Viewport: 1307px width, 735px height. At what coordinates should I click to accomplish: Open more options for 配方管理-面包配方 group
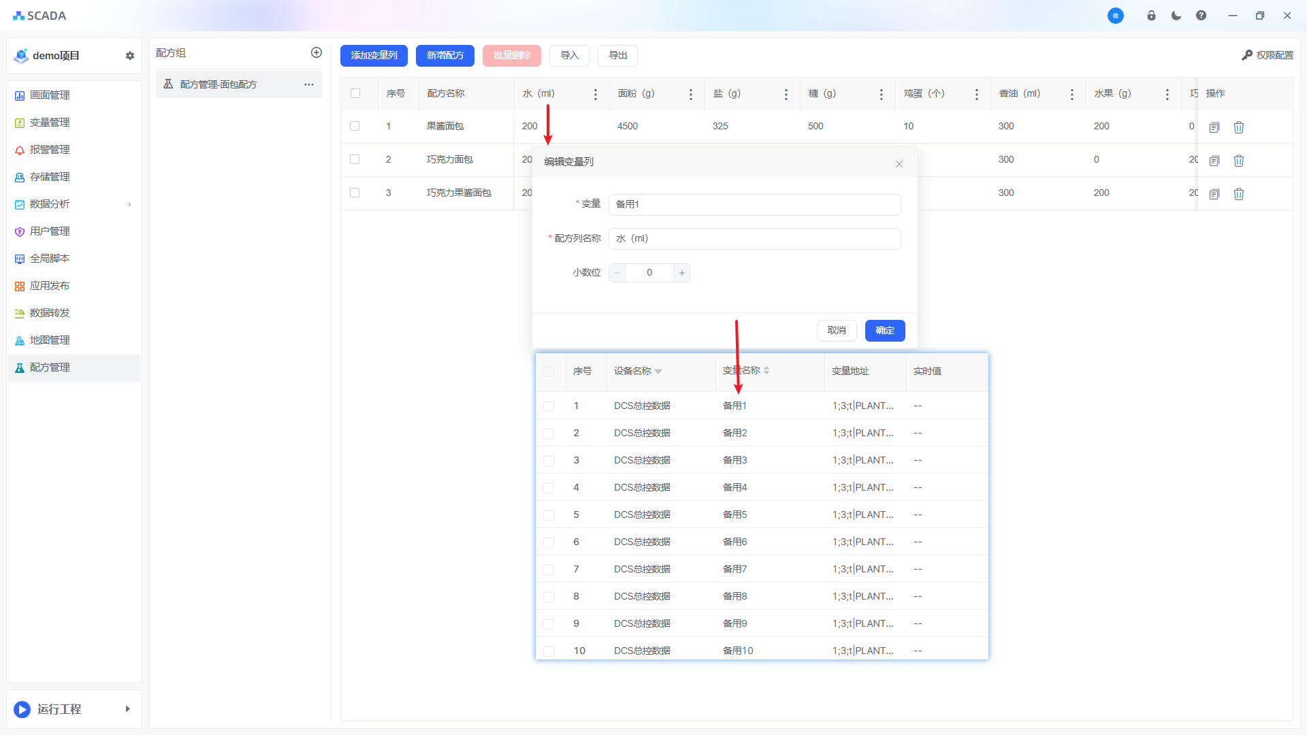[x=308, y=84]
